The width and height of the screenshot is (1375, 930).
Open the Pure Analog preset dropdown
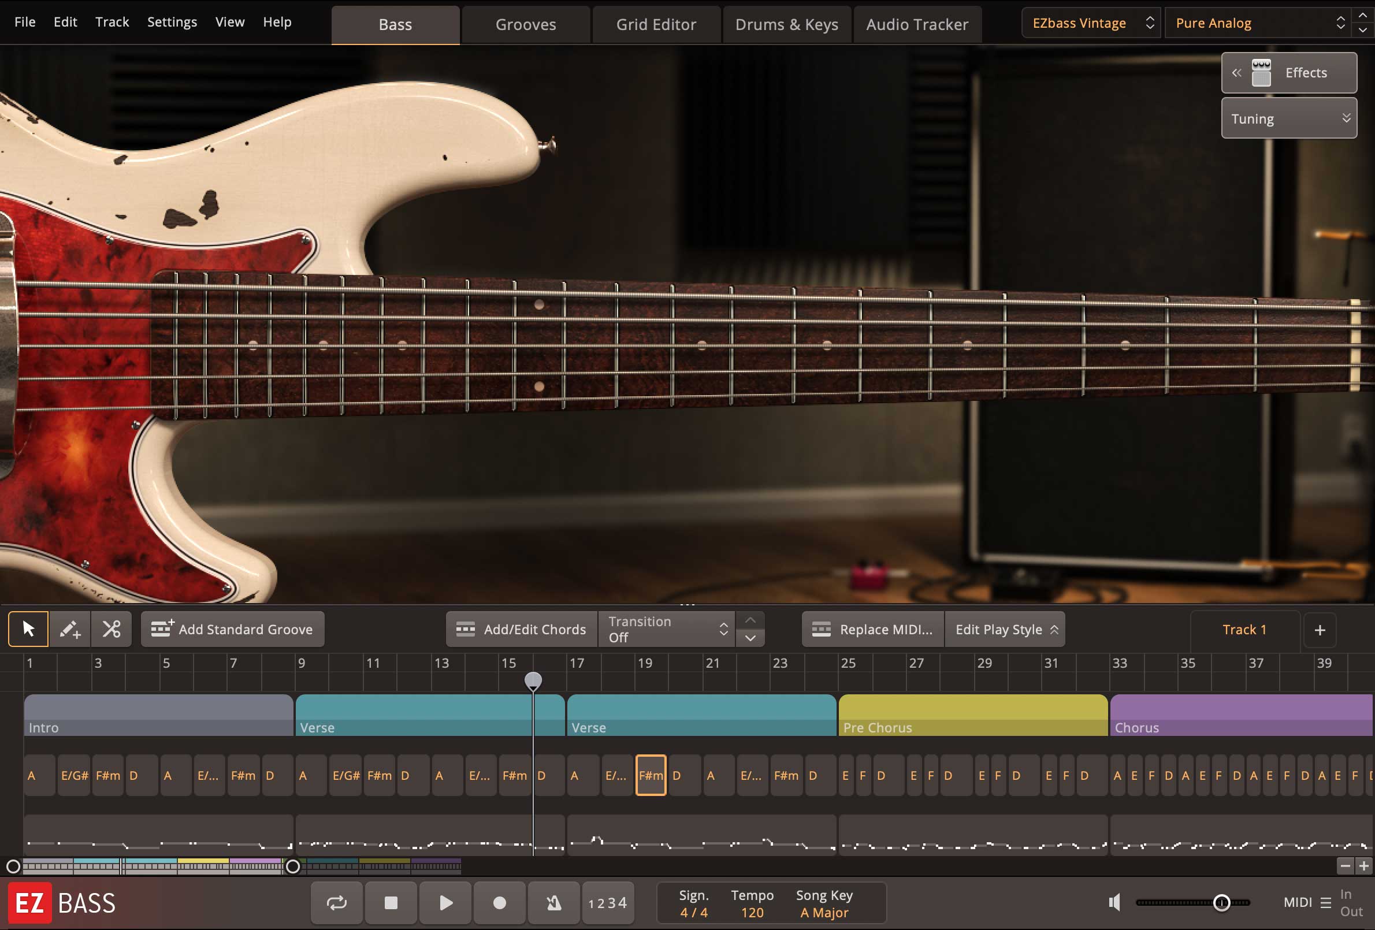tap(1258, 23)
